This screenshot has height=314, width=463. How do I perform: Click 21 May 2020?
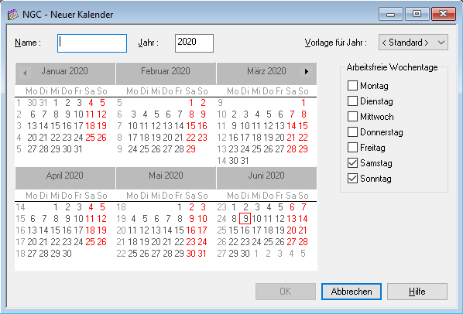click(x=167, y=242)
